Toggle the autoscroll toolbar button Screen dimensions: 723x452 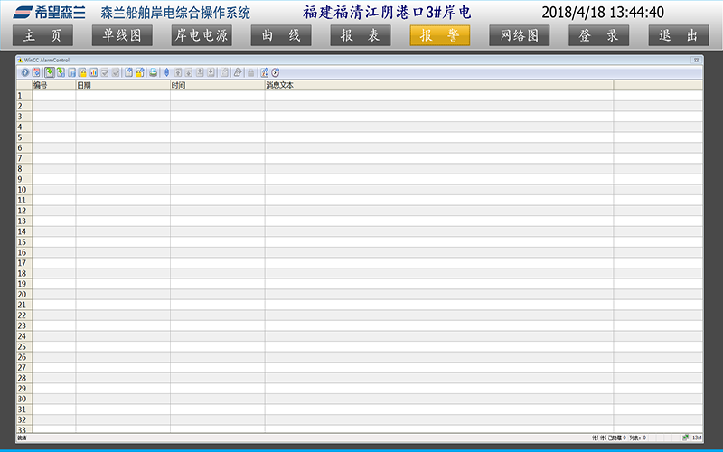coord(166,72)
